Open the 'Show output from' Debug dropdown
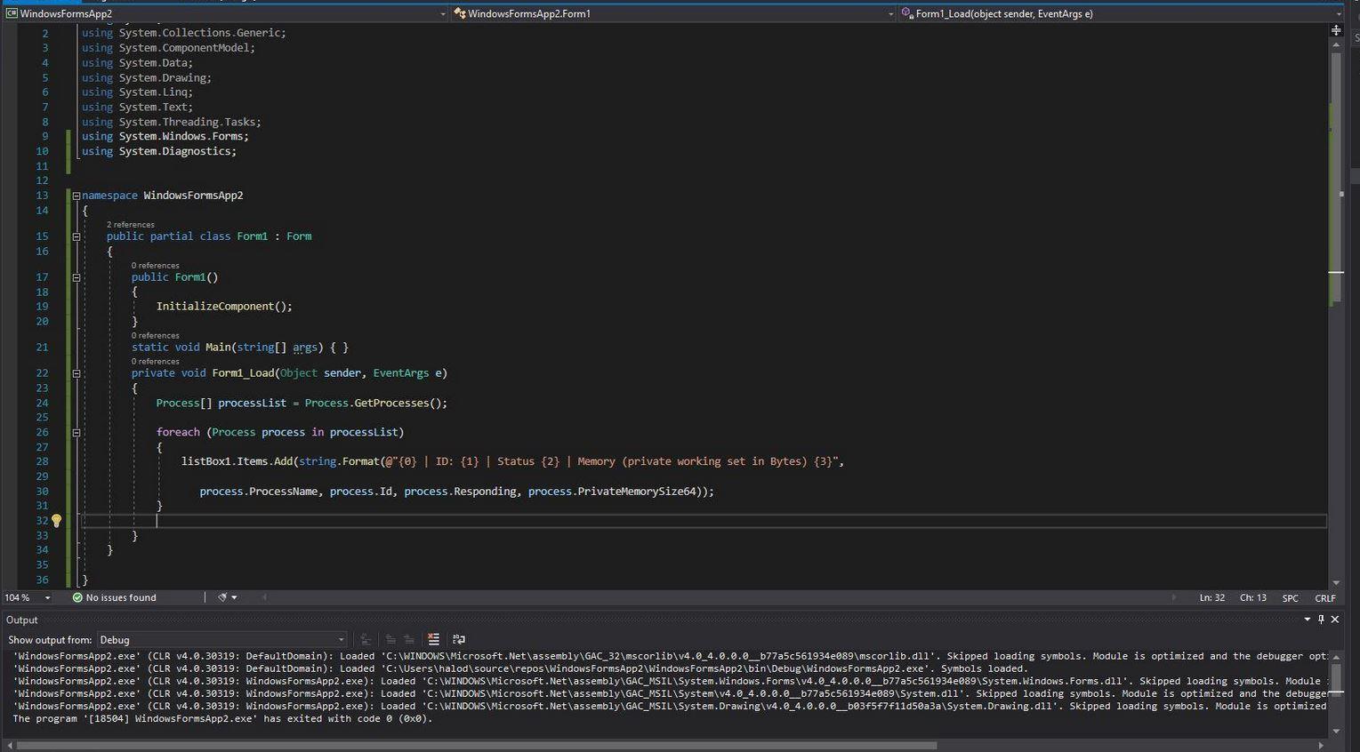 [221, 640]
